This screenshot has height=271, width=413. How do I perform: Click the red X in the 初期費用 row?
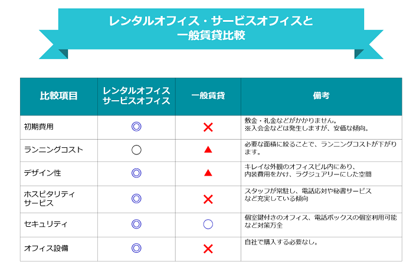tap(208, 127)
